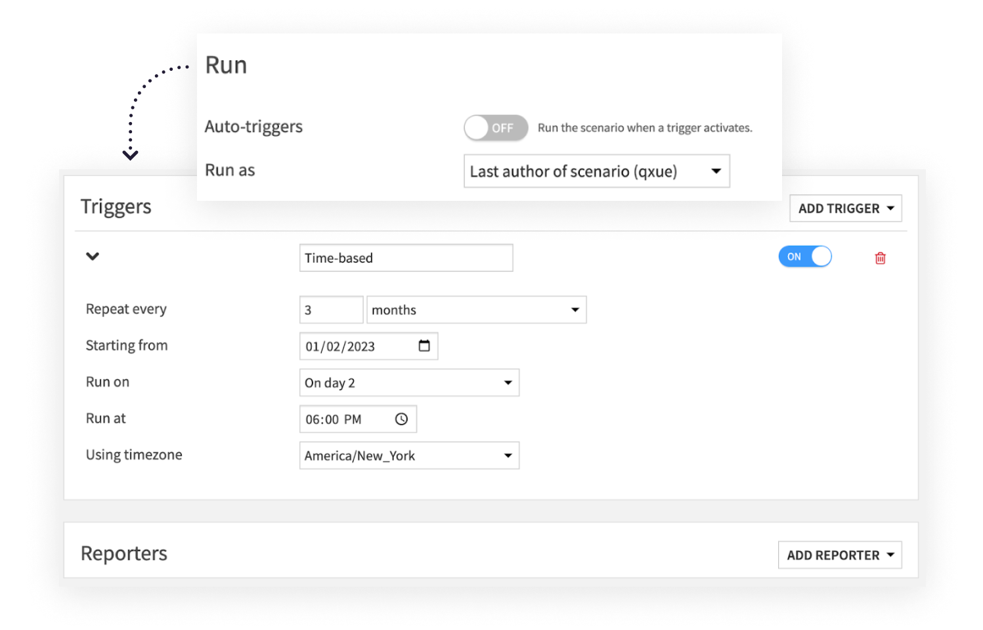Select the hour 06 in Run at
The image size is (983, 630).
pos(313,419)
